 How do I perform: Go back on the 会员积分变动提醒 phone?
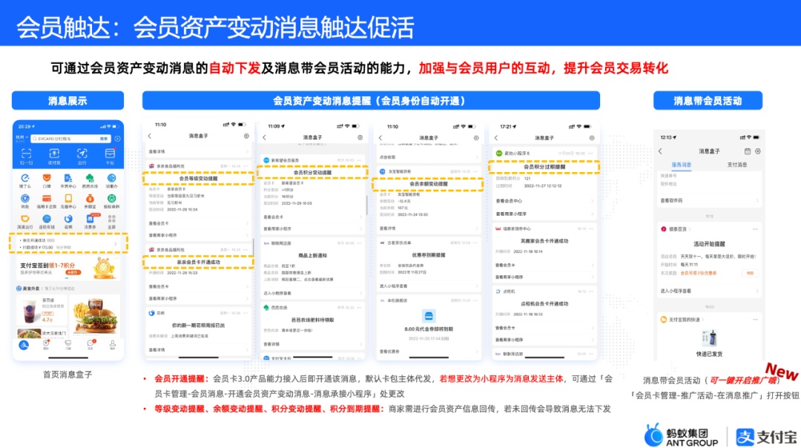(265, 137)
